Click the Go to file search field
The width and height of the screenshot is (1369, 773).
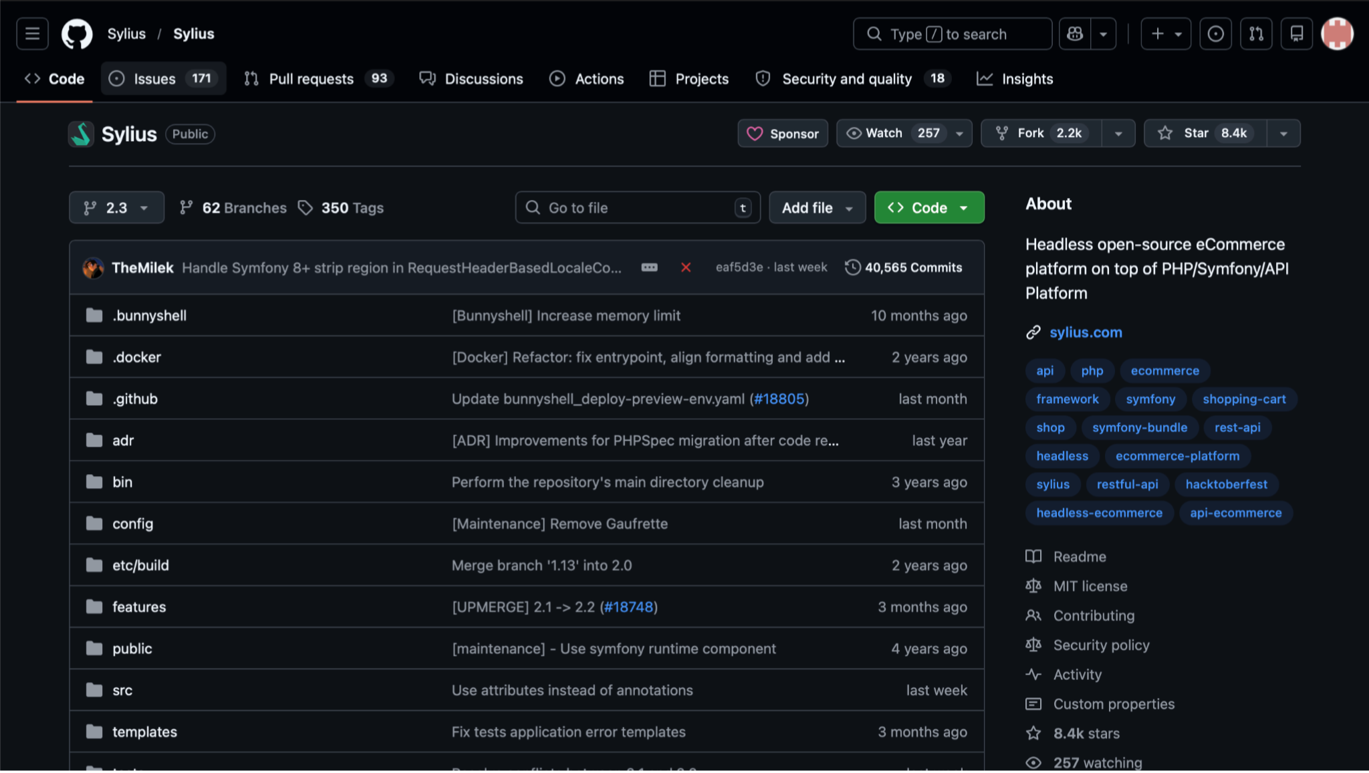pyautogui.click(x=635, y=207)
